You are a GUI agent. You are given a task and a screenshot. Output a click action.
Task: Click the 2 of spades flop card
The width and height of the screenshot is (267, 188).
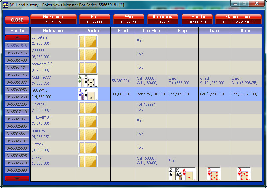pyautogui.click(x=171, y=174)
